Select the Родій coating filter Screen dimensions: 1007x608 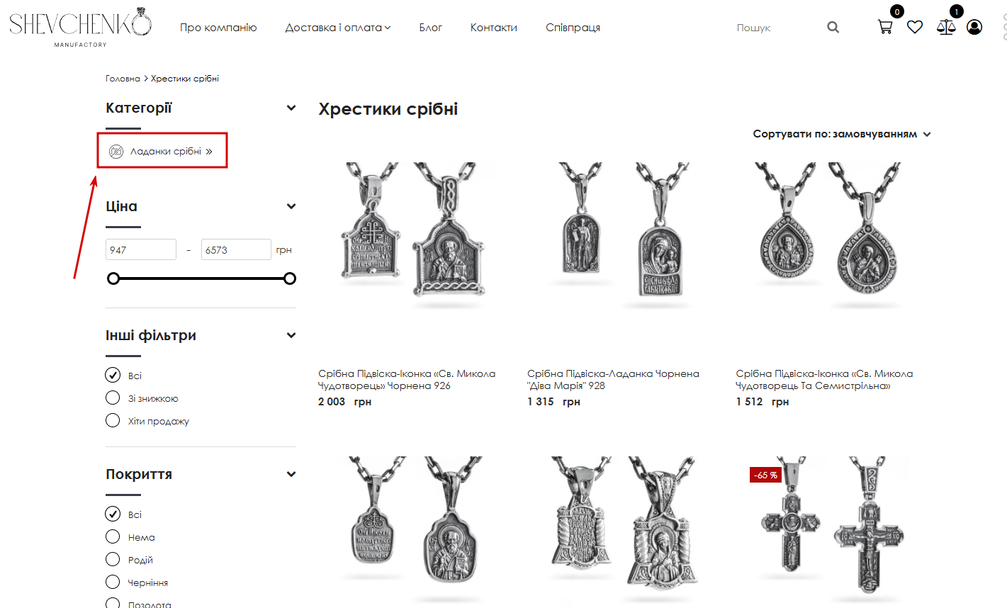click(x=113, y=559)
